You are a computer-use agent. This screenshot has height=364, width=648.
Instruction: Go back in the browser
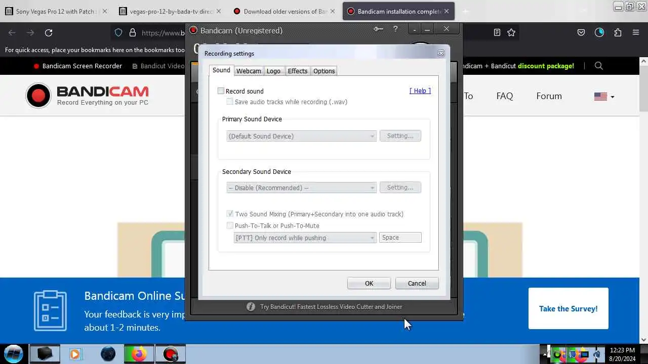coord(12,33)
